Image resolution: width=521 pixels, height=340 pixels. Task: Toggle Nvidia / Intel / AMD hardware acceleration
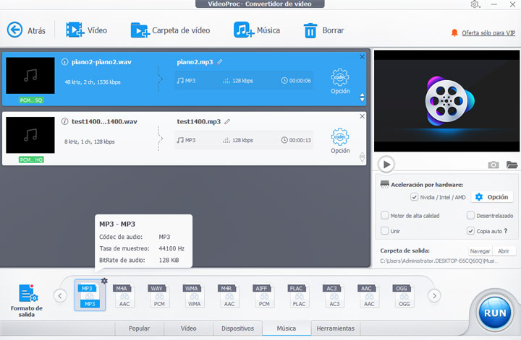[x=414, y=197]
